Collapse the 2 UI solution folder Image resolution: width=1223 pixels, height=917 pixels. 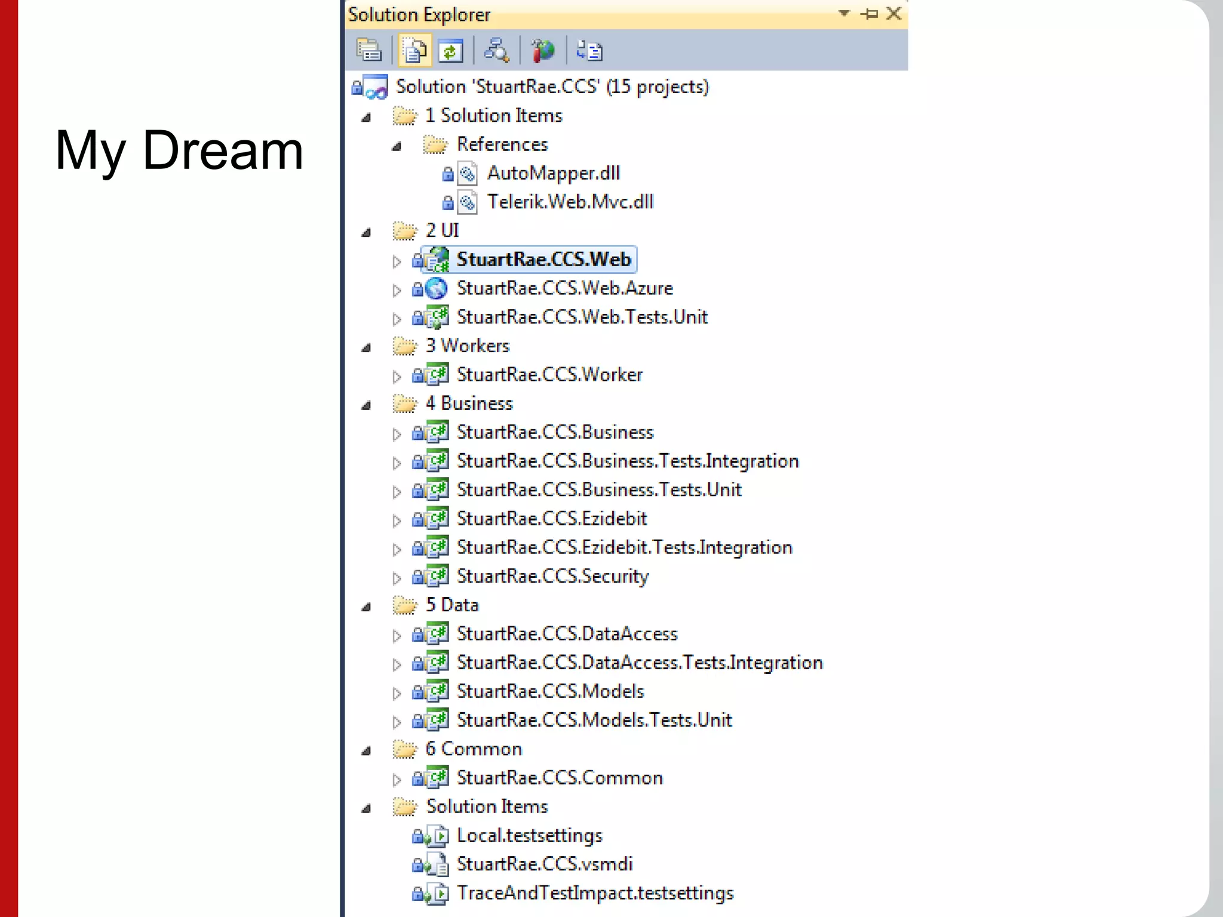click(366, 233)
